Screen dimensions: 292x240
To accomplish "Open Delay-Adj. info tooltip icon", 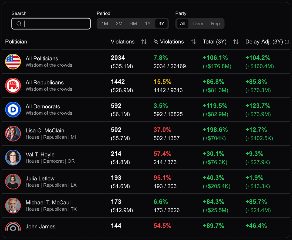I will (x=287, y=42).
